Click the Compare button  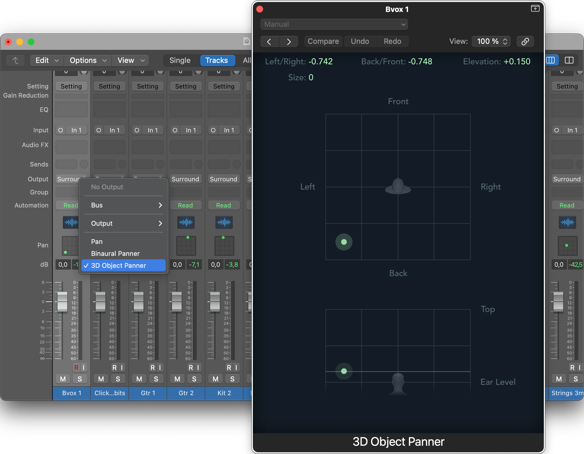tap(323, 42)
